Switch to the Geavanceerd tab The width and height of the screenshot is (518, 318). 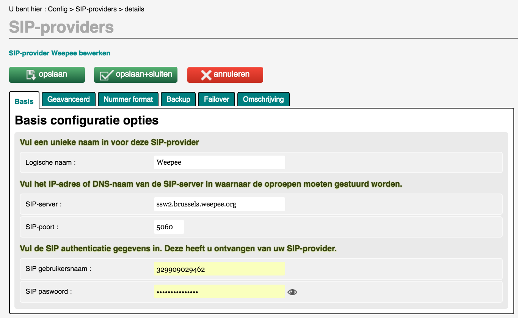tap(69, 99)
